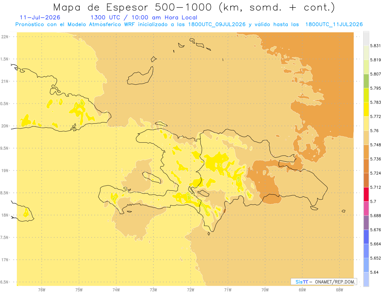Click the '22N' latitude label
The width and height of the screenshot is (381, 294).
[5, 37]
